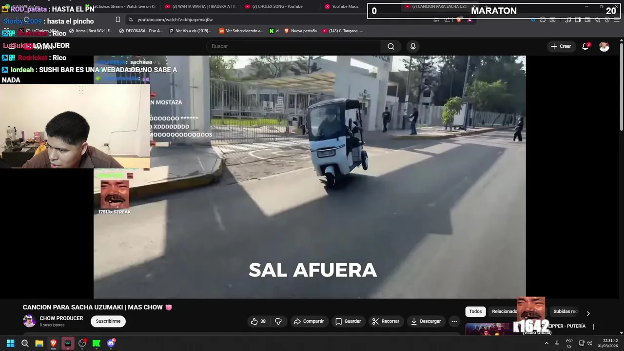Click the Suscribirme button
Image resolution: width=624 pixels, height=351 pixels.
[108, 321]
